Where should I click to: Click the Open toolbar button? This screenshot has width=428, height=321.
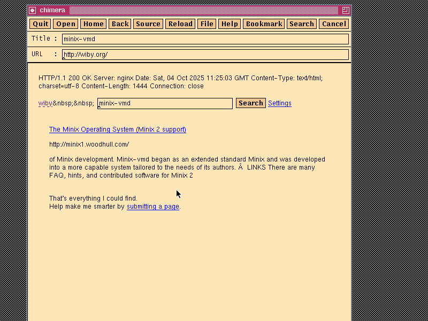tap(66, 24)
